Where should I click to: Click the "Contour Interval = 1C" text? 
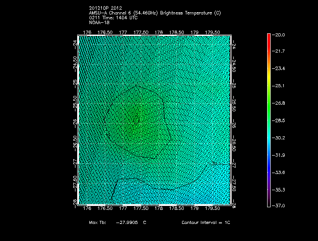click(206, 223)
